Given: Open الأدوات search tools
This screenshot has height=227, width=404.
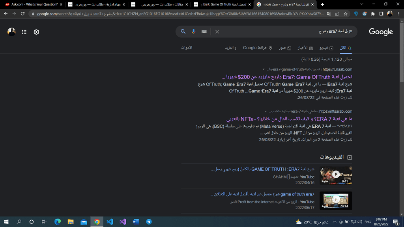Looking at the screenshot, I should tap(187, 48).
